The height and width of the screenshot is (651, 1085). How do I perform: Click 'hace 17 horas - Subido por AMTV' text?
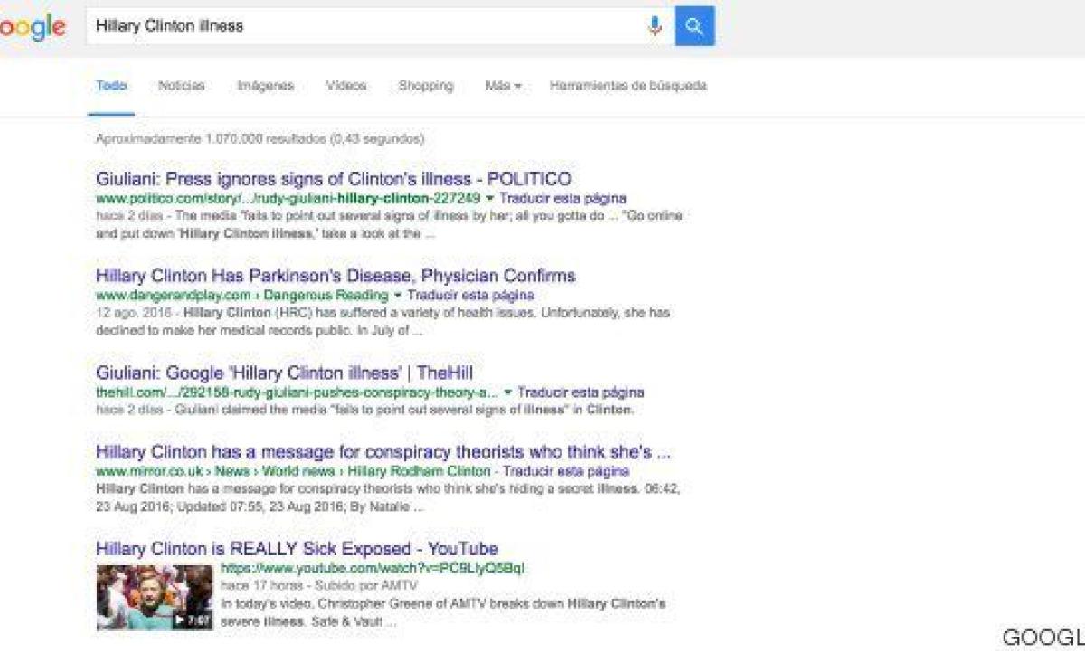click(319, 586)
